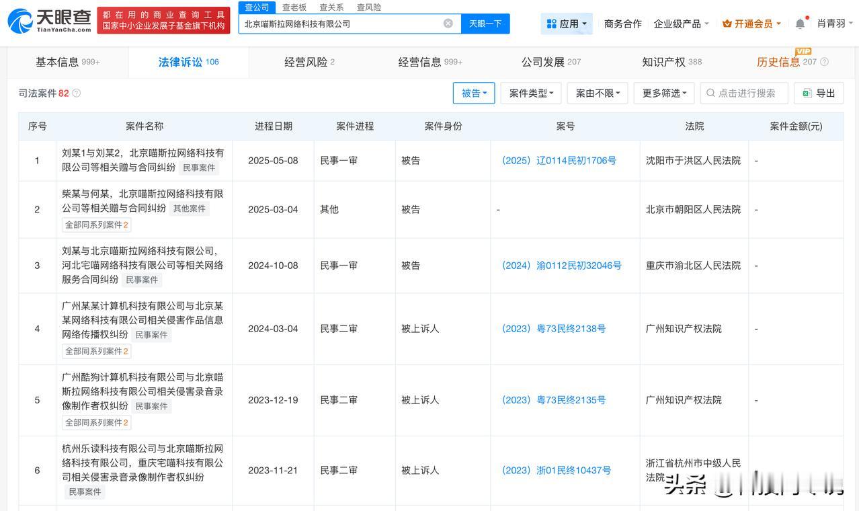Open the 公司发展 tab
Image resolution: width=859 pixels, height=511 pixels.
(551, 62)
